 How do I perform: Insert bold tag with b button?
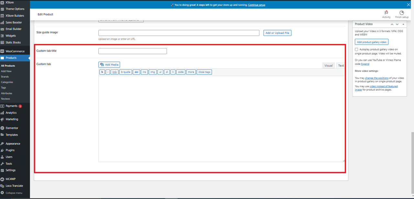[x=102, y=72]
